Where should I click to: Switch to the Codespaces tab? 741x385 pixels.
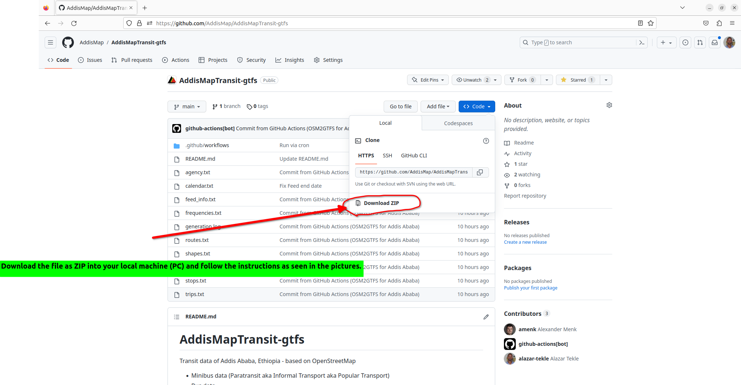pyautogui.click(x=458, y=123)
